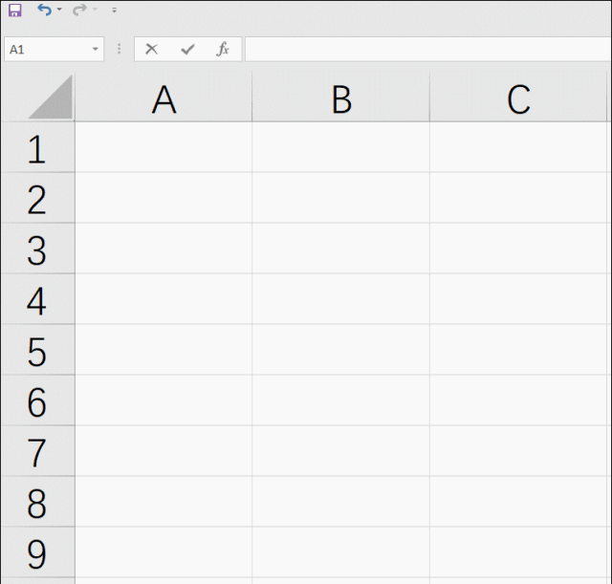Open the Insert Function fx dialog
The image size is (612, 584).
[222, 50]
